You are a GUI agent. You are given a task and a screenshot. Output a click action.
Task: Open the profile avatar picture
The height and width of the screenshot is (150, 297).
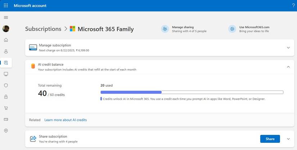6,28
